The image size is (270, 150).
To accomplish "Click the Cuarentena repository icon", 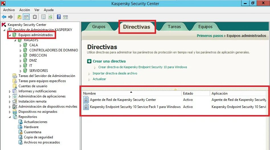I will tap(20, 132).
